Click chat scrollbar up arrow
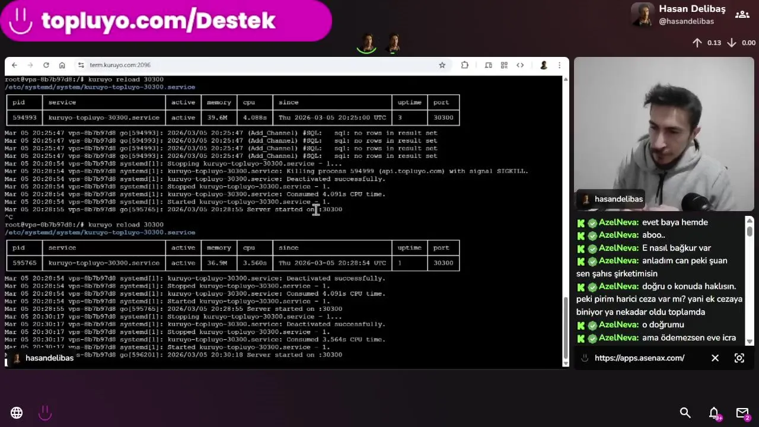 tap(750, 221)
